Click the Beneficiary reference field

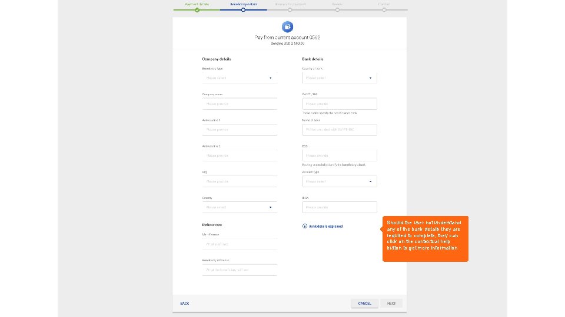(240, 270)
